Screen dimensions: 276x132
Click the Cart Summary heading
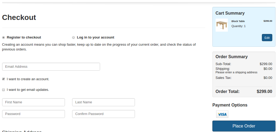pyautogui.click(x=230, y=13)
